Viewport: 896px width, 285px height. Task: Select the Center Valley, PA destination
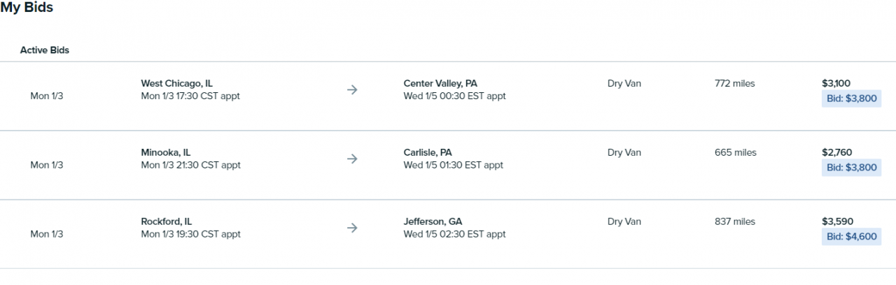pos(440,83)
